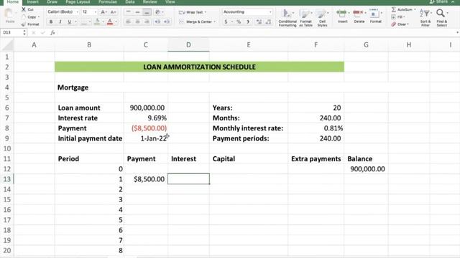This screenshot has width=460, height=258.
Task: Decrease font size with smaller A
Action: (113, 12)
